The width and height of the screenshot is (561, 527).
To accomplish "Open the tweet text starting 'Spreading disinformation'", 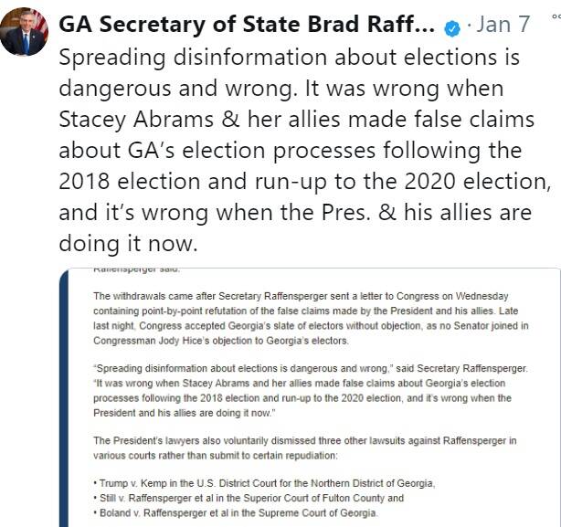I will (x=304, y=150).
